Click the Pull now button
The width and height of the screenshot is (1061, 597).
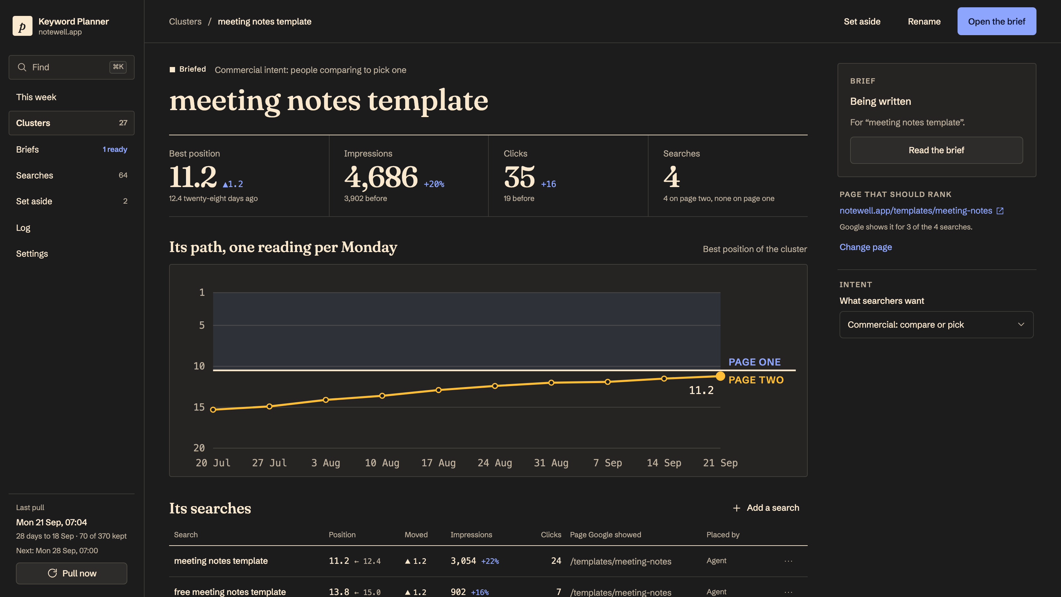coord(72,573)
